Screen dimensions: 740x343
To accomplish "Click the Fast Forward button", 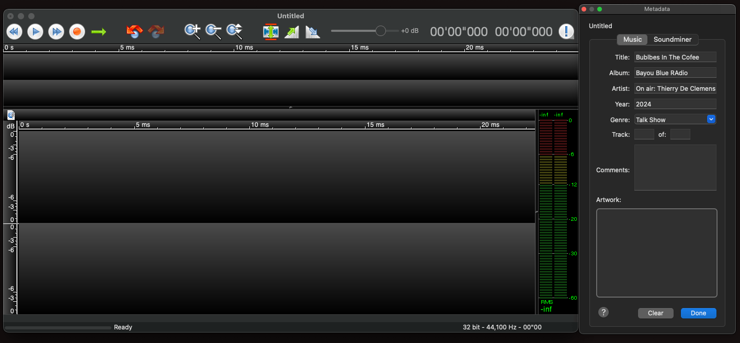I will click(x=56, y=32).
